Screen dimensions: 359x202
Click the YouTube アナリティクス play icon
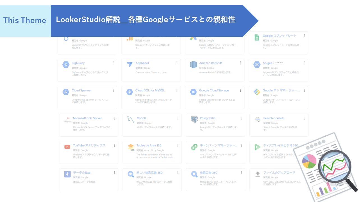tap(67, 147)
